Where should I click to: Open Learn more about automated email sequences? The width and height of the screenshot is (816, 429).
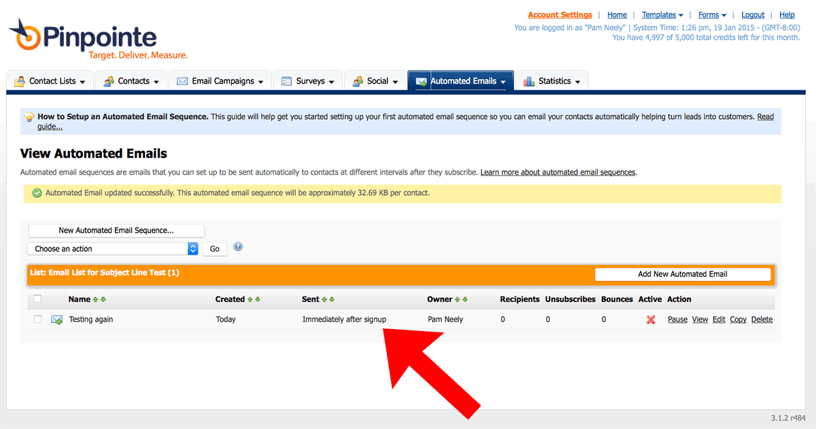558,173
